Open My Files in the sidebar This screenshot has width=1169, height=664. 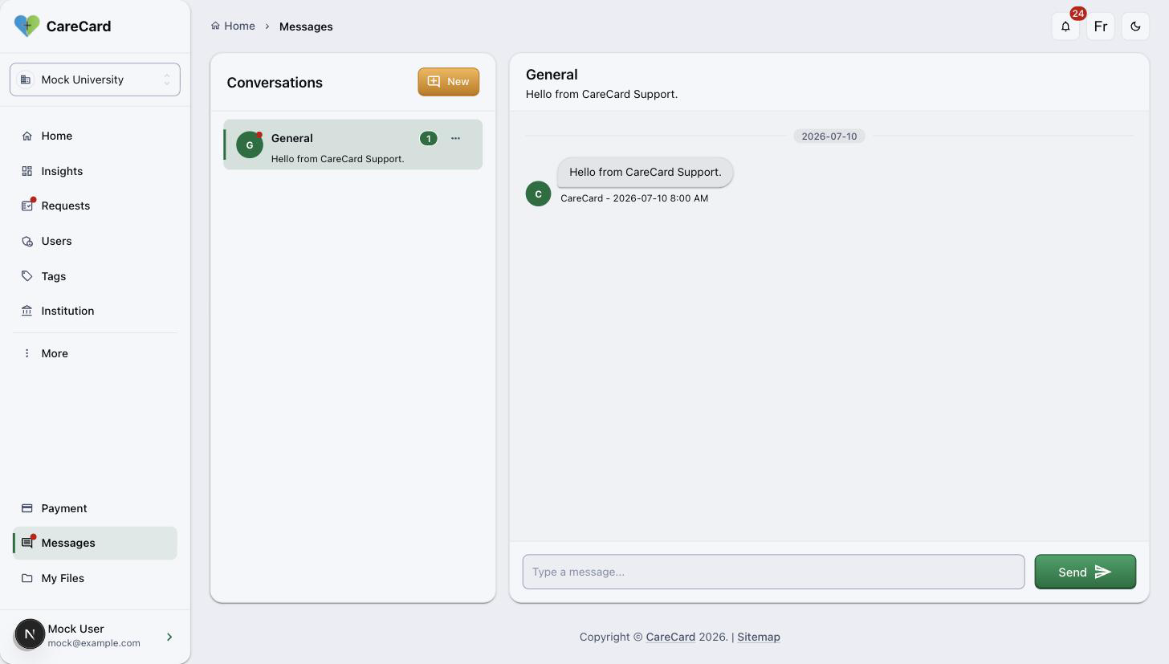[x=95, y=578]
